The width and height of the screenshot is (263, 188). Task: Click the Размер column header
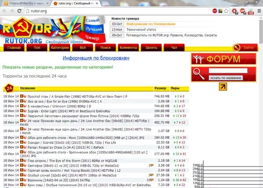(x=160, y=88)
